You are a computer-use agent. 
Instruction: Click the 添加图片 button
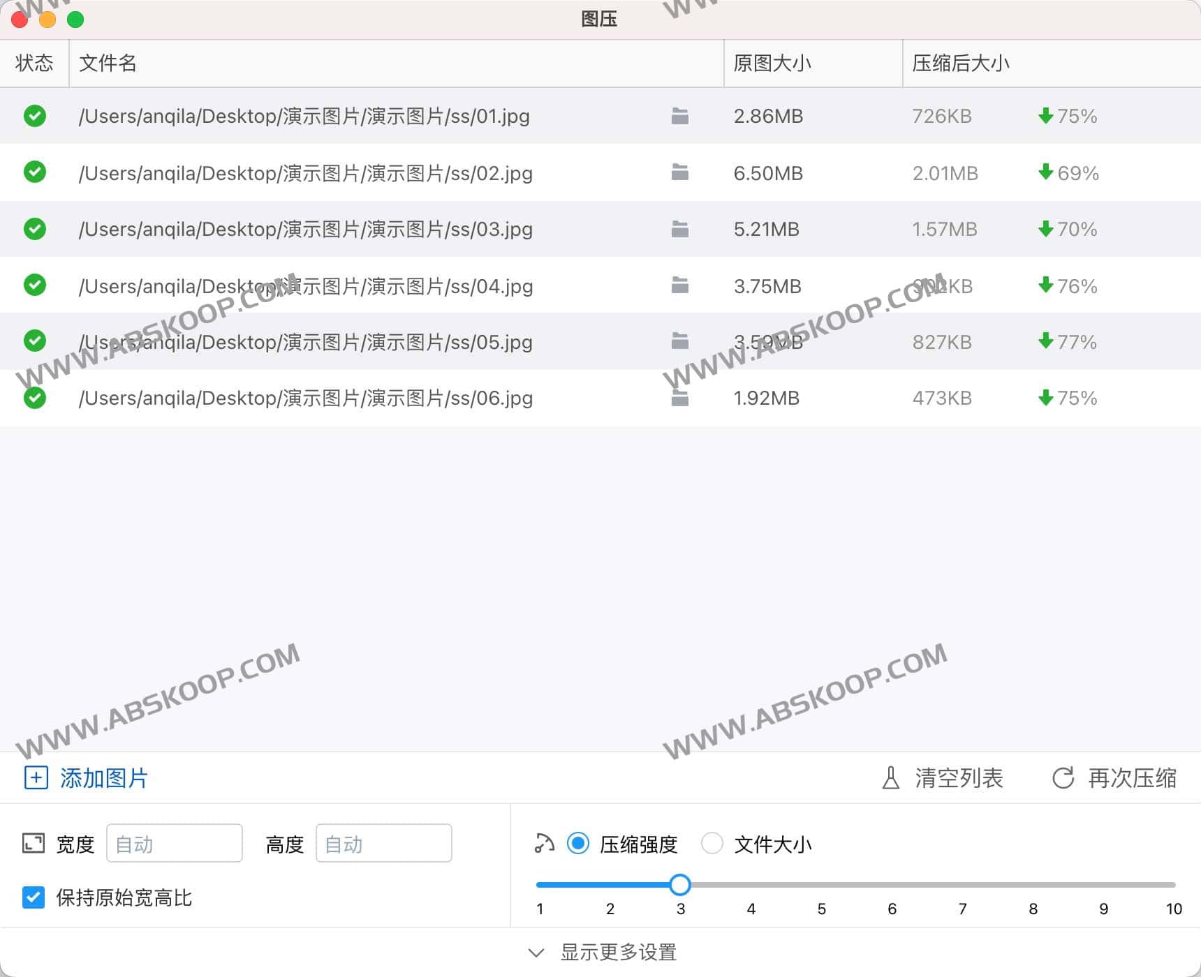point(103,777)
